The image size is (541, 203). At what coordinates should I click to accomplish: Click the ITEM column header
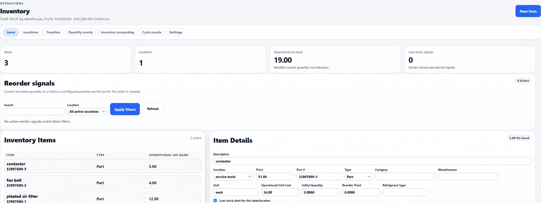(x=10, y=155)
